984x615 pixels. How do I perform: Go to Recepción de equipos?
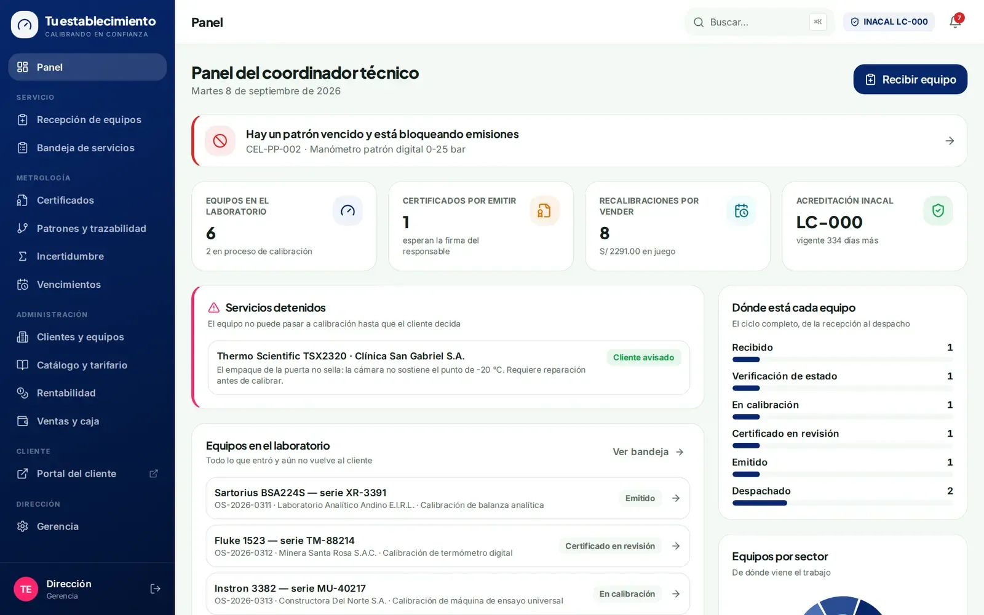(87, 120)
